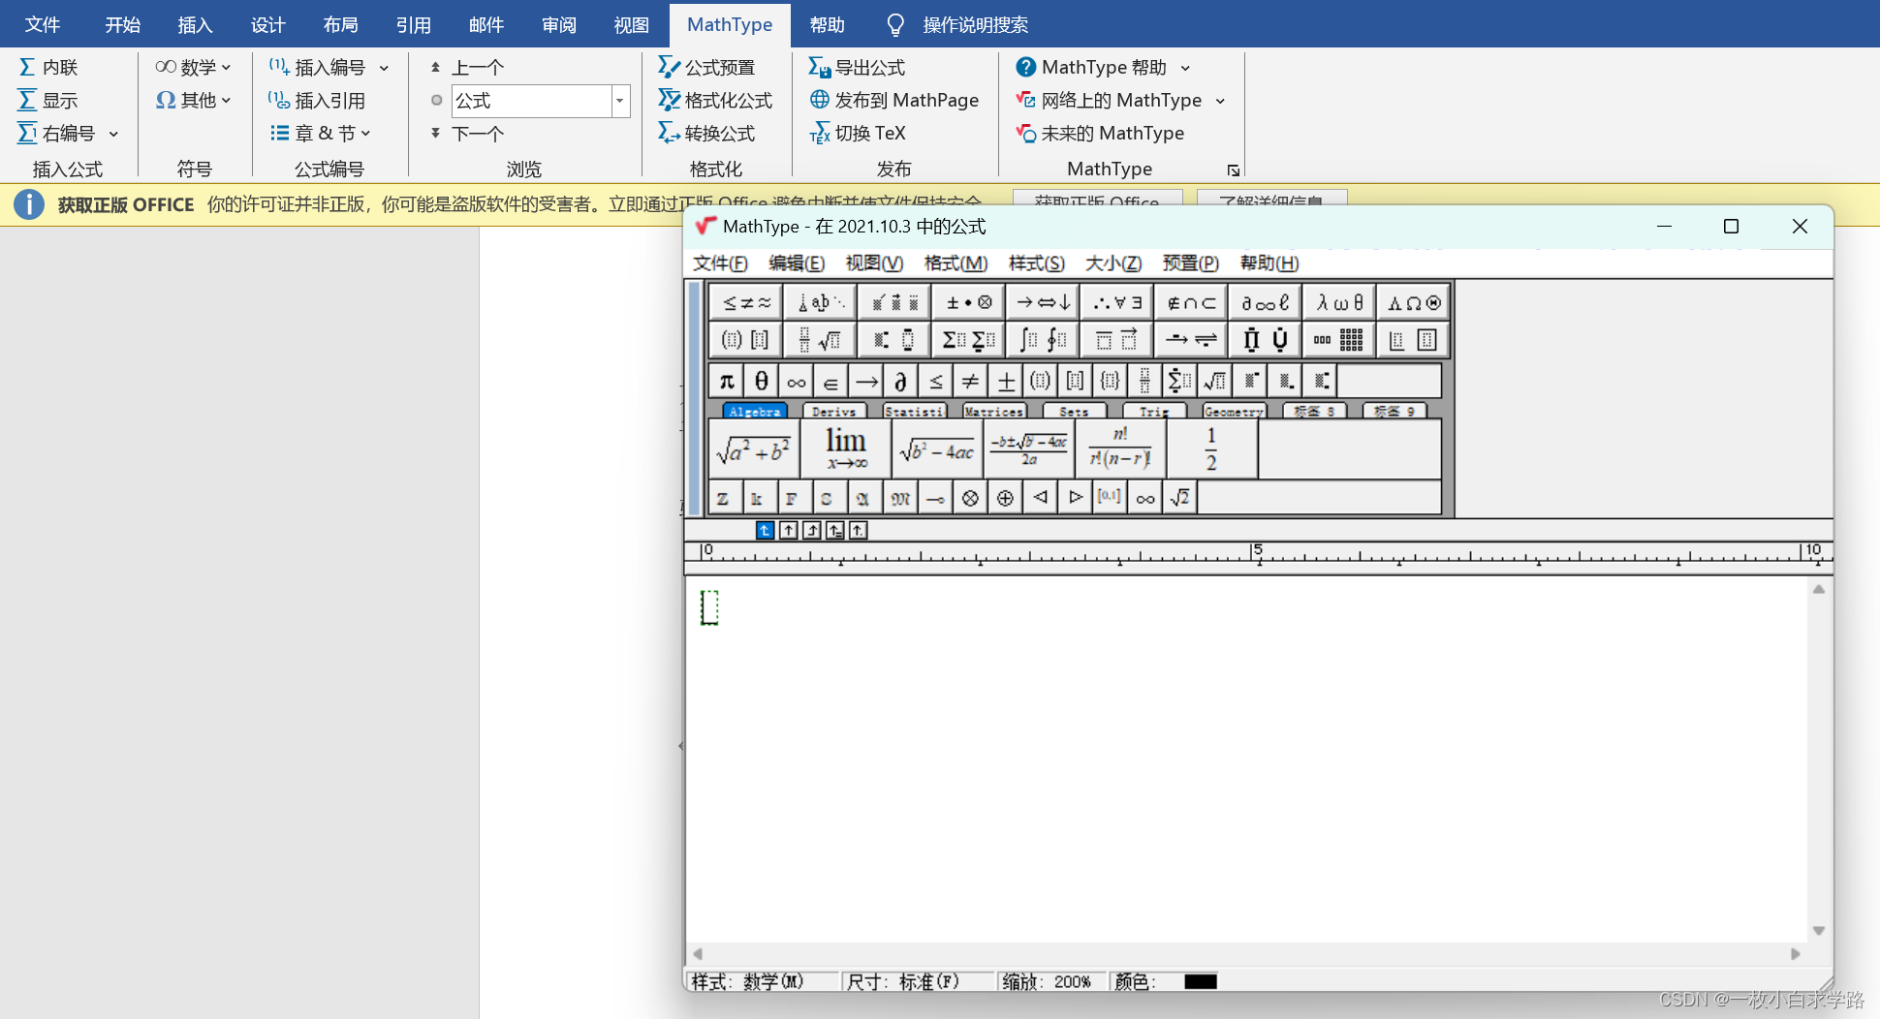Viewport: 1880px width, 1019px height.
Task: Open the integral templates palette
Action: click(x=1042, y=339)
